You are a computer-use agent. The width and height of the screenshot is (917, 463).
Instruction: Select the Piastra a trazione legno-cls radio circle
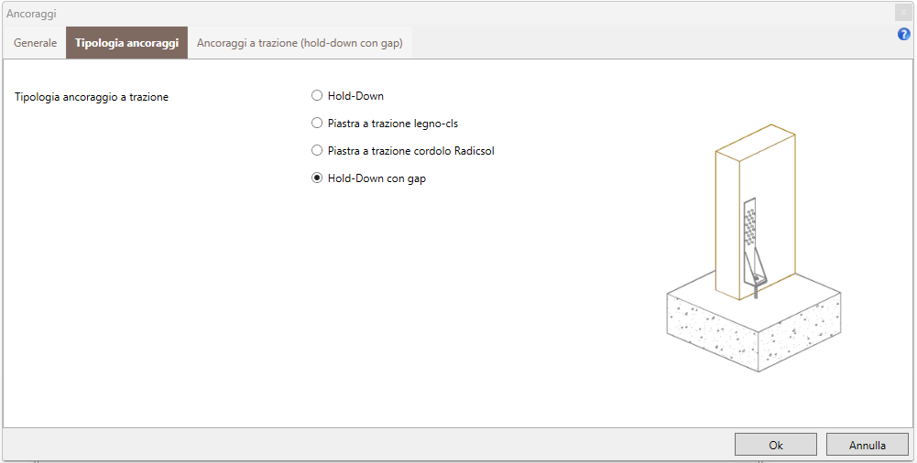[x=317, y=123]
